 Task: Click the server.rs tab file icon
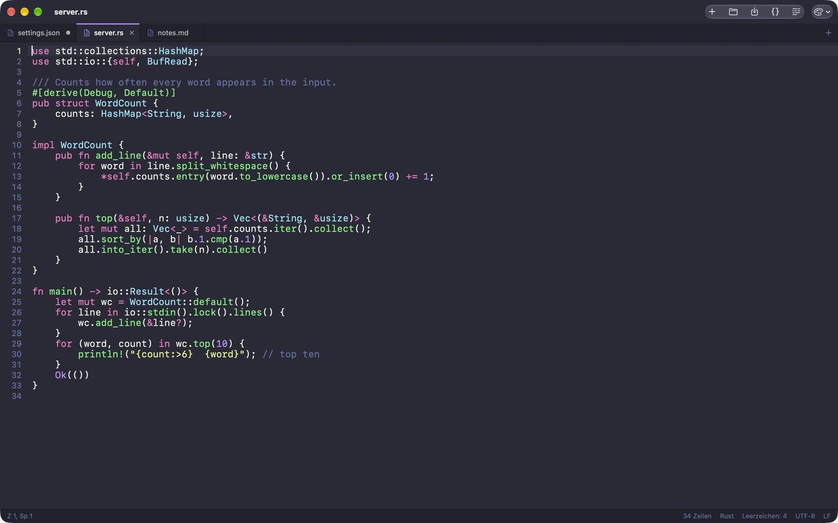point(87,32)
